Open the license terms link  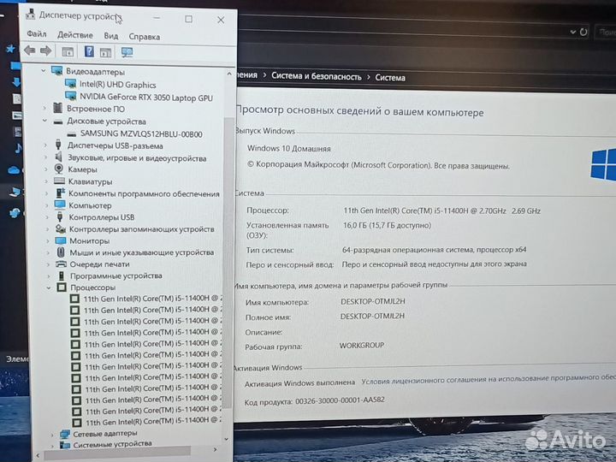pyautogui.click(x=489, y=379)
